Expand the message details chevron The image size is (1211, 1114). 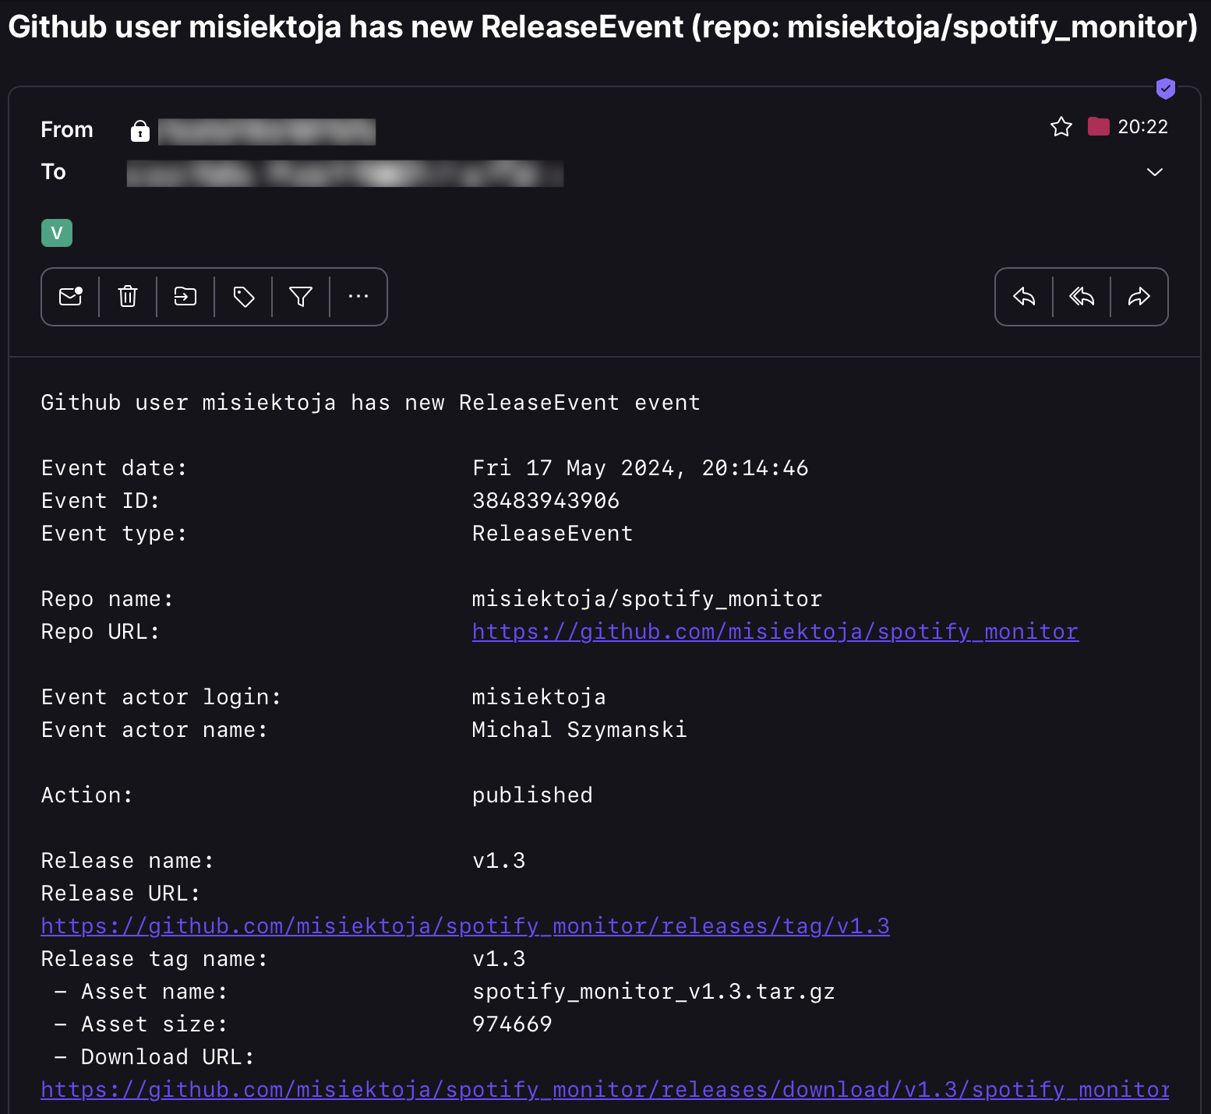pos(1155,172)
